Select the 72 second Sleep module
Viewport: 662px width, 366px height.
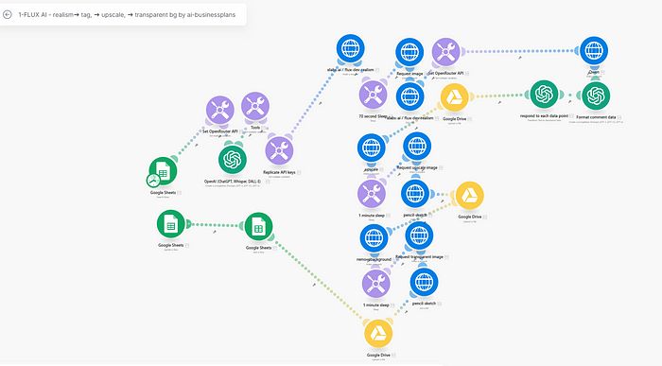373,95
